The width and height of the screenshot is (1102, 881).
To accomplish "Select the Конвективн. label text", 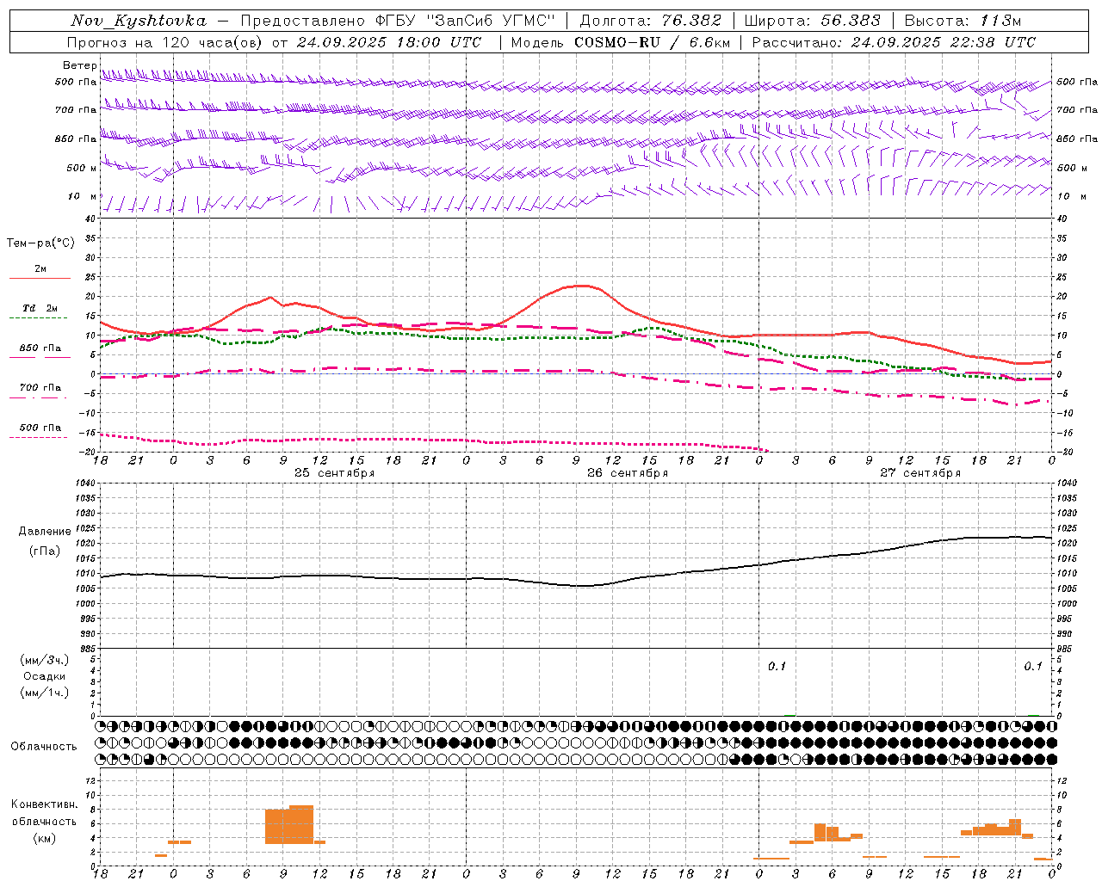I will point(44,804).
